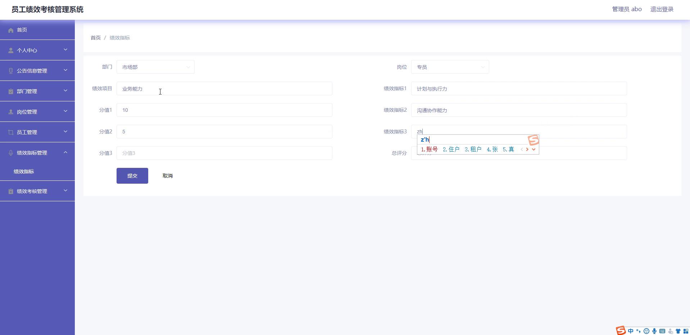
Task: Click the Sogou emoji smiley icon
Action: click(646, 331)
